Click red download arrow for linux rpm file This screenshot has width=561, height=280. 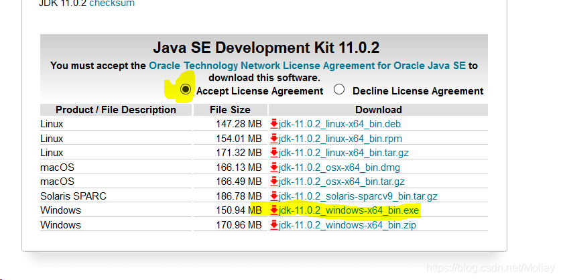click(x=274, y=139)
